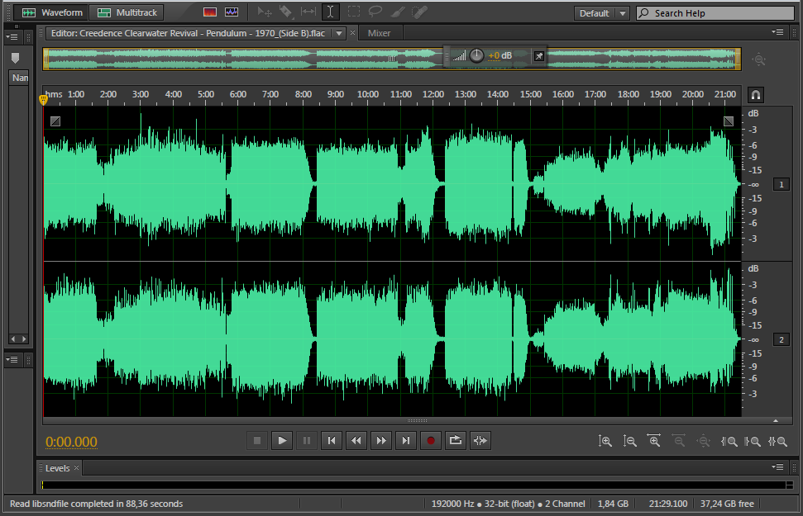The height and width of the screenshot is (516, 803).
Task: Click the marker icon in left panel
Action: 16,58
